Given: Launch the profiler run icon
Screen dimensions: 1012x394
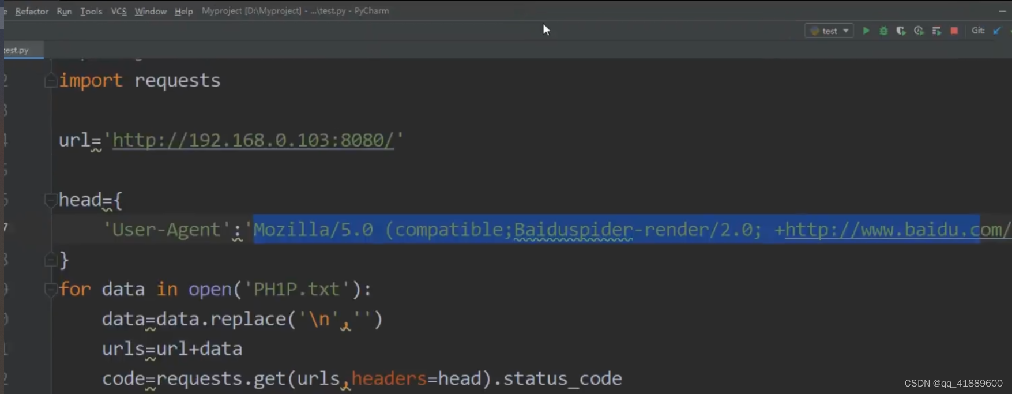Looking at the screenshot, I should (919, 31).
